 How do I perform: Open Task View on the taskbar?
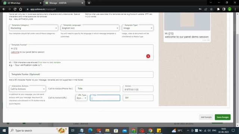[x=73, y=131]
